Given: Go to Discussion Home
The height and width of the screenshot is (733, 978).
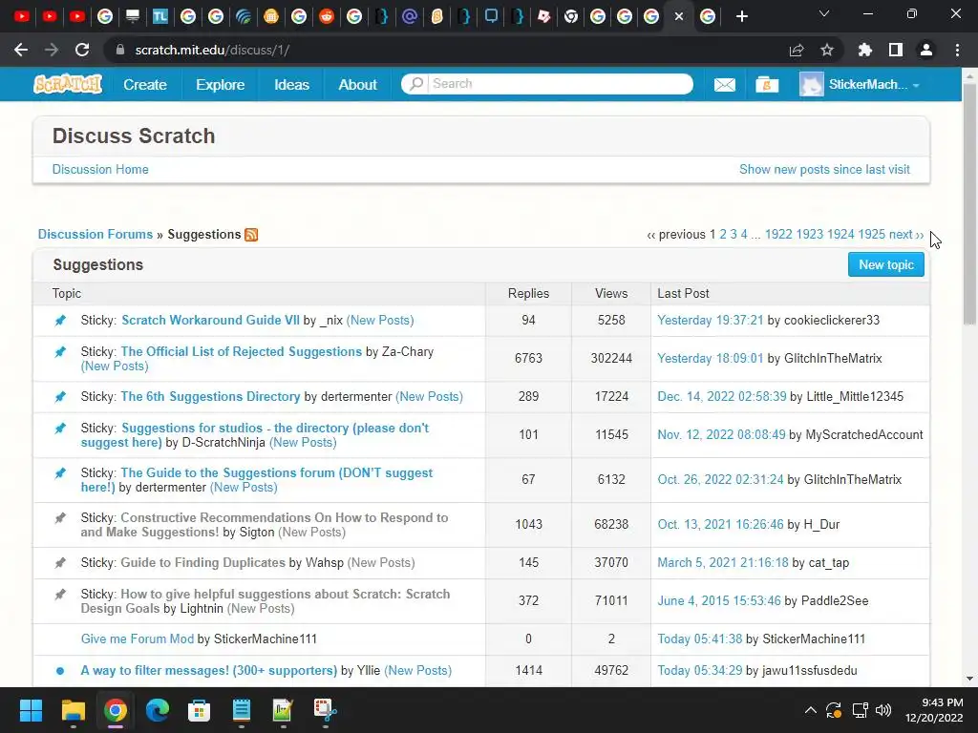Looking at the screenshot, I should point(100,170).
